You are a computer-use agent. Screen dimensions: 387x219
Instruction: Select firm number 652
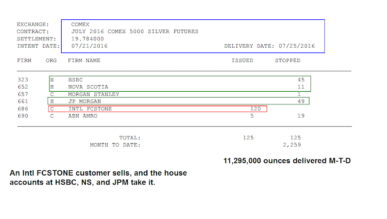23,87
